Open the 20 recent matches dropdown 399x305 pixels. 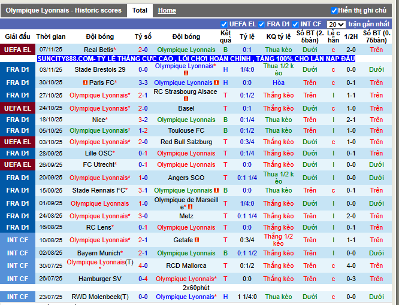coord(336,25)
